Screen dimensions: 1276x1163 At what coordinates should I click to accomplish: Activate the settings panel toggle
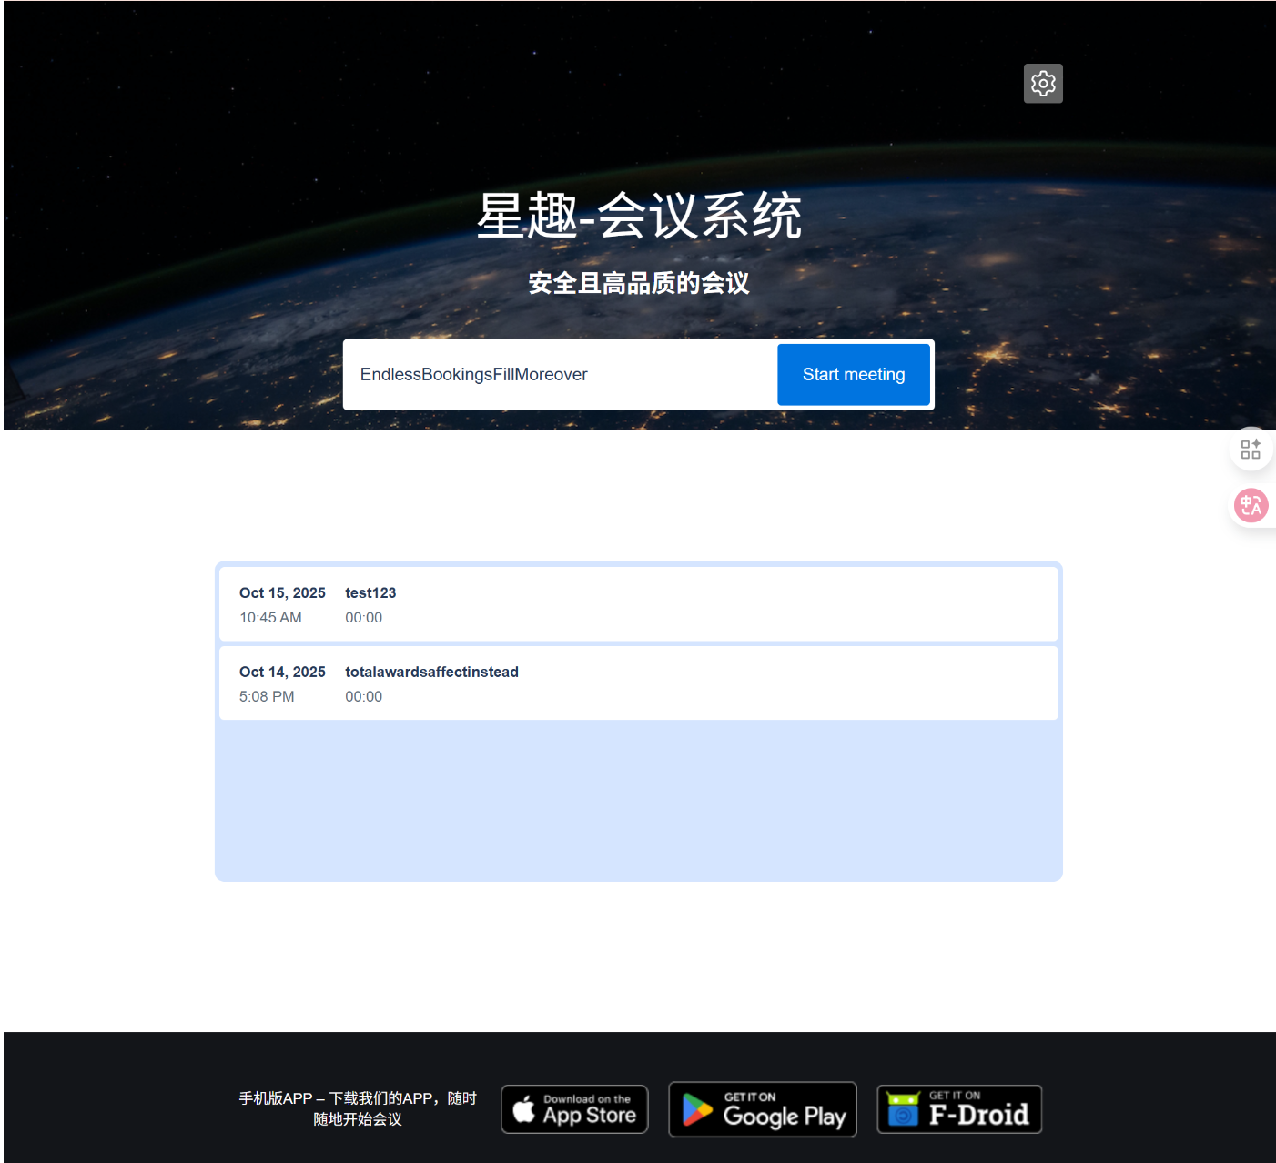tap(1043, 83)
